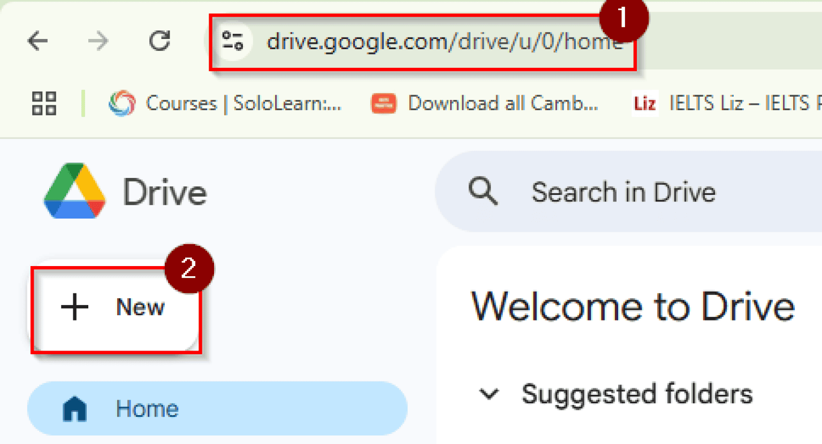Viewport: 822px width, 444px height.
Task: Click the magnifier search icon in Drive
Action: [x=483, y=191]
